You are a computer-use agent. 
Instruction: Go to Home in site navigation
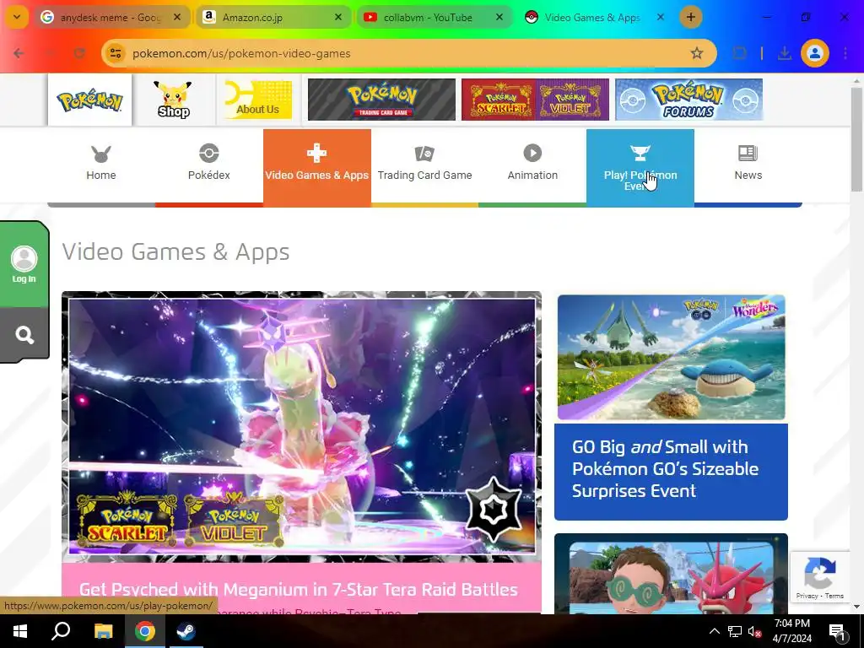click(101, 166)
